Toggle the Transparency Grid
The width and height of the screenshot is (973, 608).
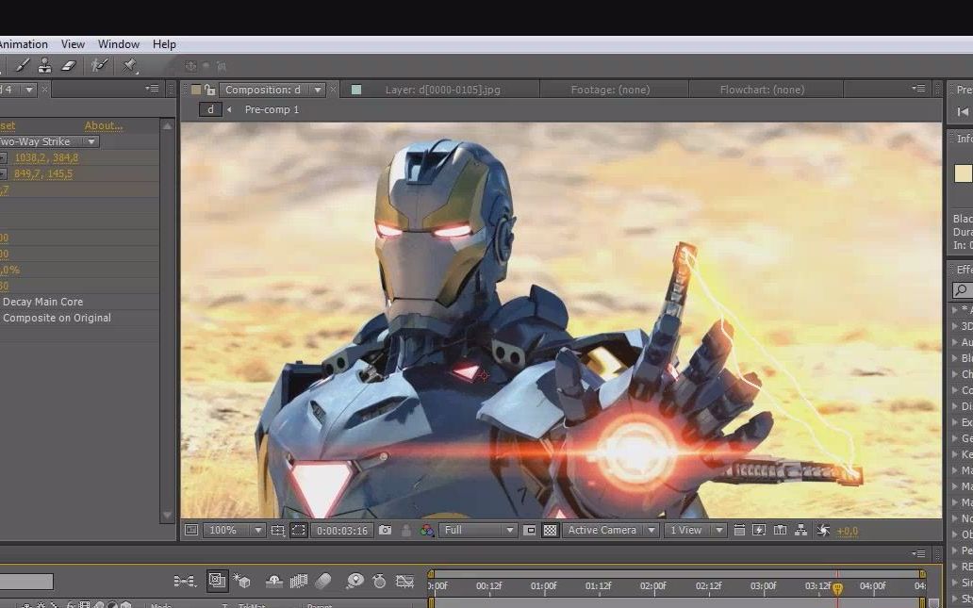(550, 531)
